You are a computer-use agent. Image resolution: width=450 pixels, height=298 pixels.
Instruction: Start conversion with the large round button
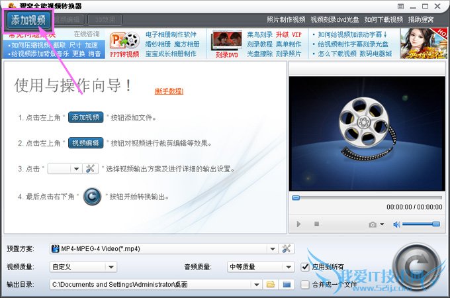pos(416,266)
